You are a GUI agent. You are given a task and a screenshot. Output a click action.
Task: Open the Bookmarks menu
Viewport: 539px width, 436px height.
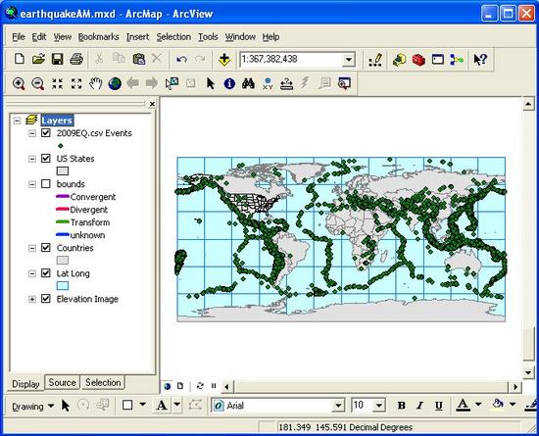pyautogui.click(x=99, y=37)
